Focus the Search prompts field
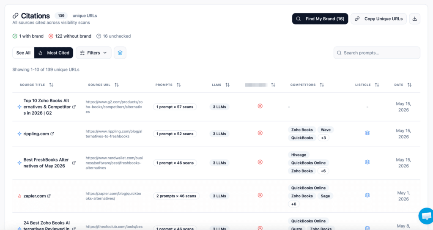Image resolution: width=433 pixels, height=230 pixels. [377, 53]
